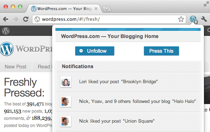Click the WordPress extension icon in toolbar

pos(193,19)
